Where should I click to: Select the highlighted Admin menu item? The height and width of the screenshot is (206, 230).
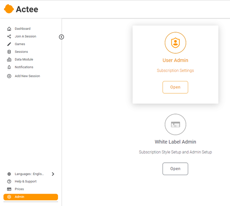(31, 197)
